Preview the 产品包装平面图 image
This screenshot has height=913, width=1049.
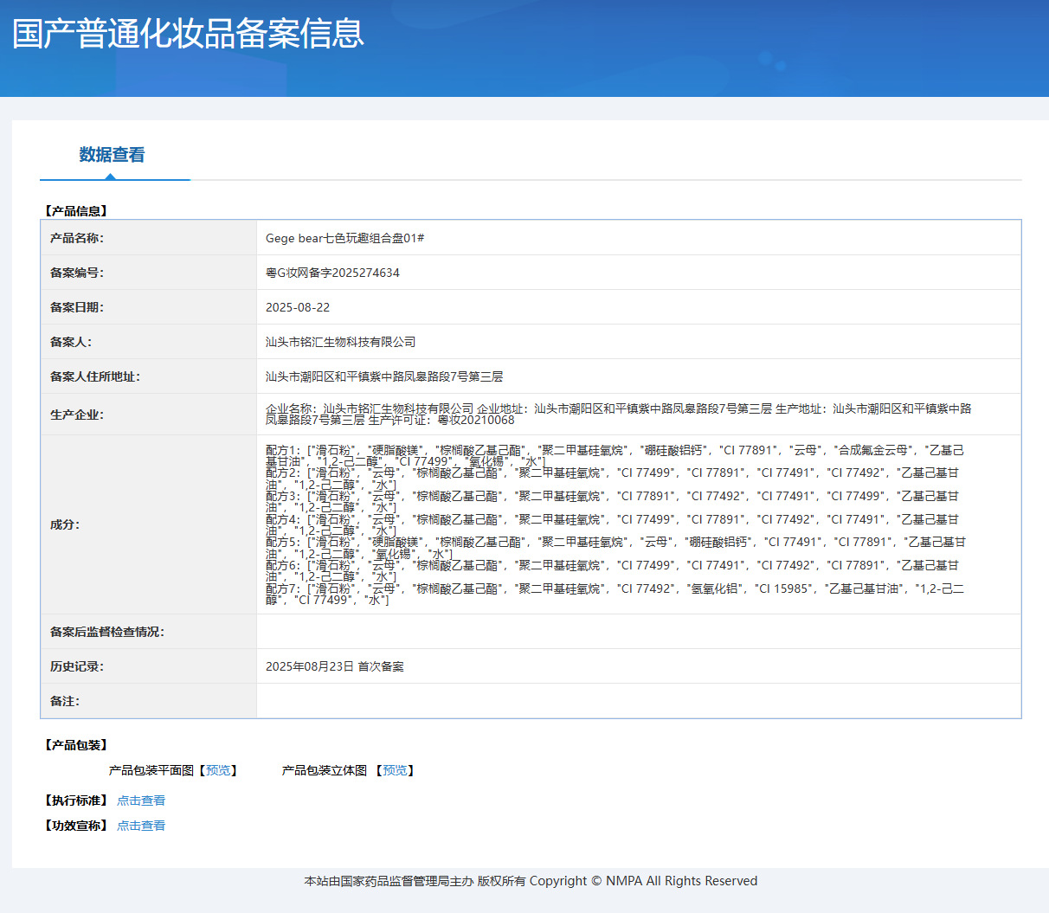point(219,770)
